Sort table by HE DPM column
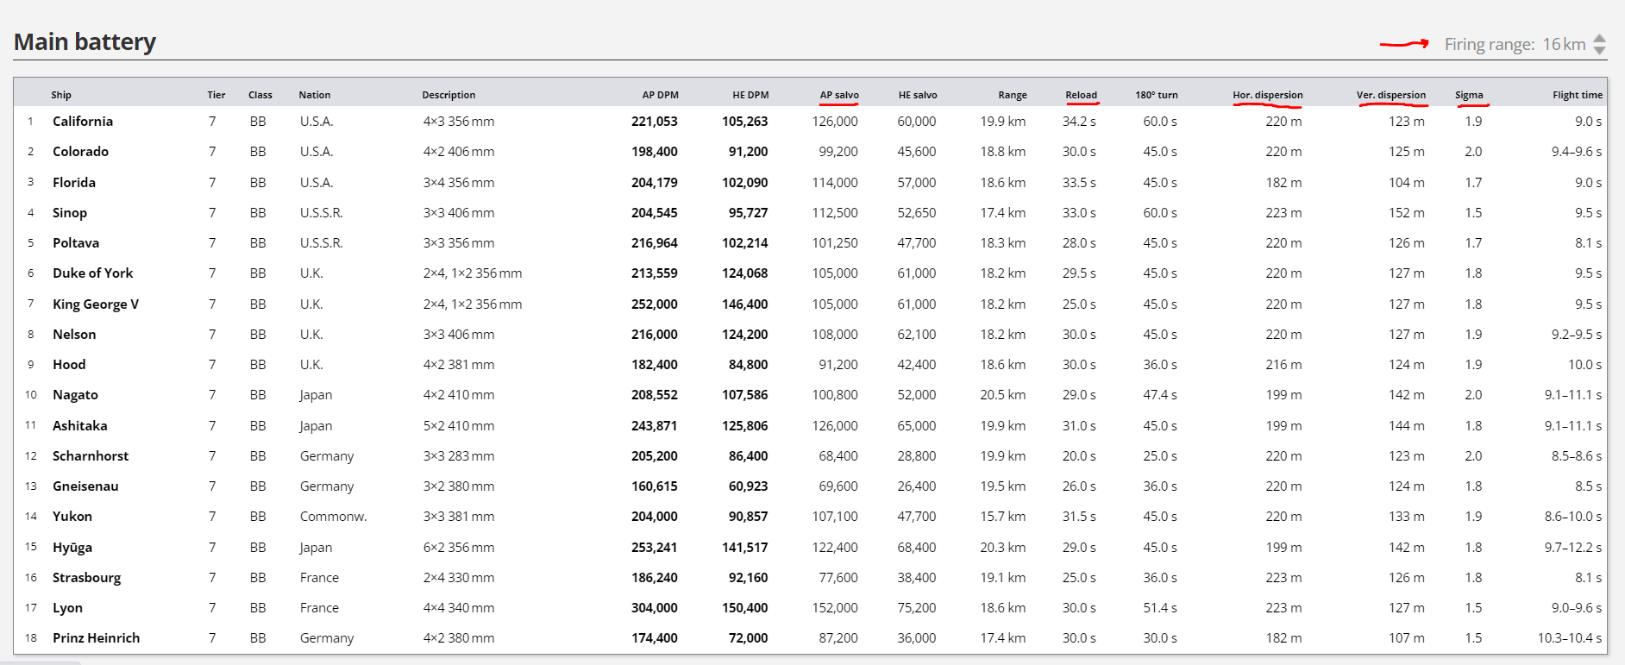Screen dimensions: 1625x665 coord(750,95)
